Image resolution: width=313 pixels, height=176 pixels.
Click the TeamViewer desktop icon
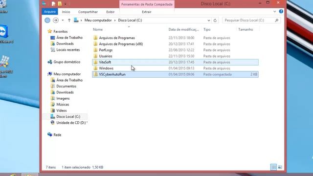[3, 32]
